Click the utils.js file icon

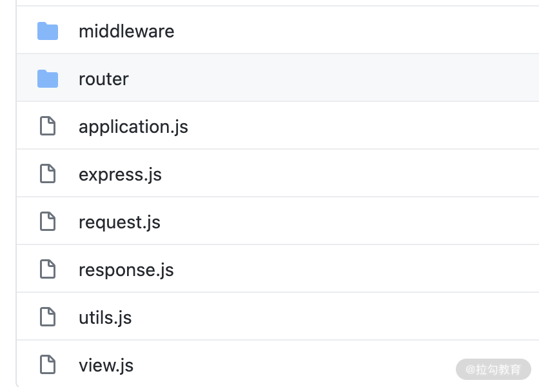point(48,317)
